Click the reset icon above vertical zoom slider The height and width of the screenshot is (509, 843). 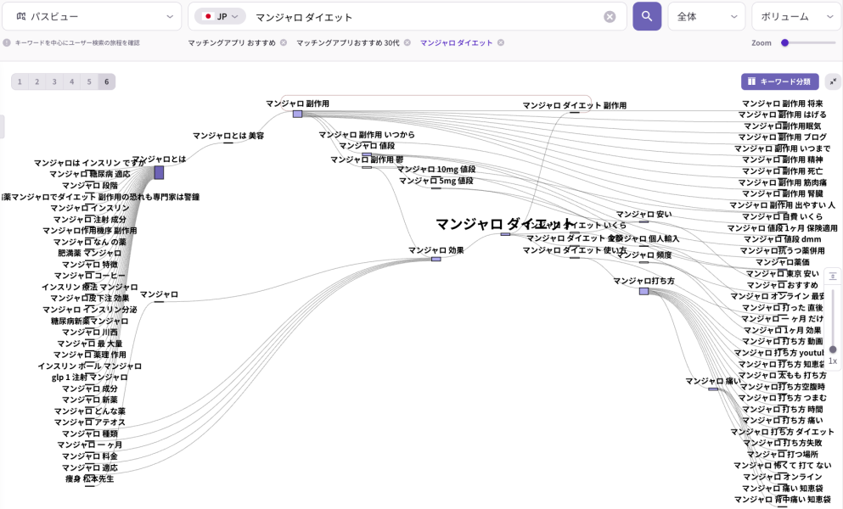click(833, 276)
